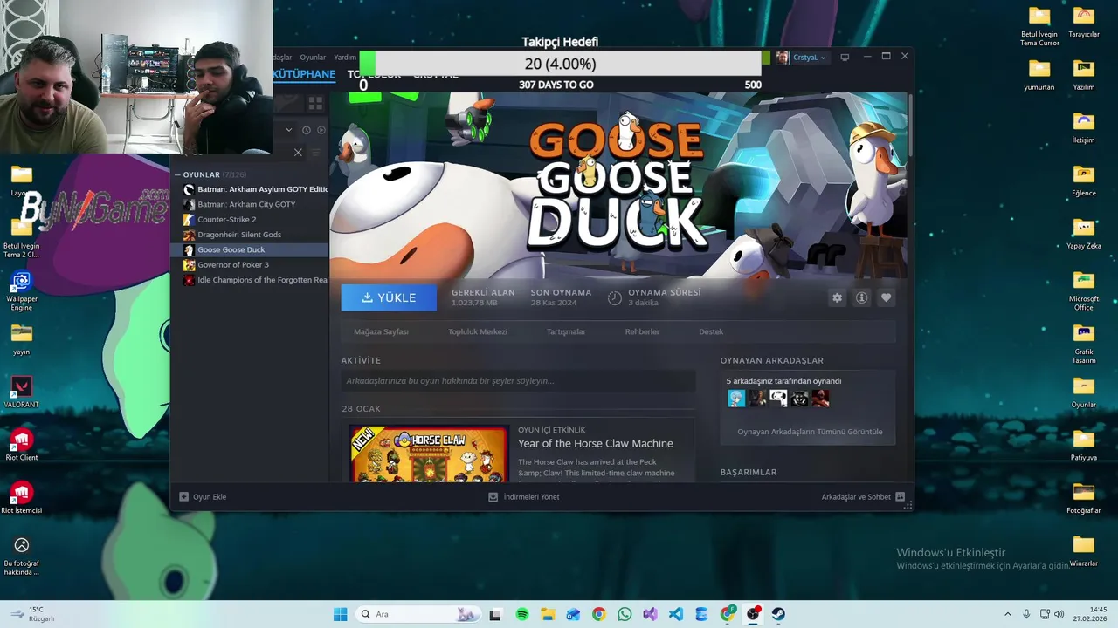Open Tartışmalar discussions link
1118x628 pixels.
[x=566, y=331]
